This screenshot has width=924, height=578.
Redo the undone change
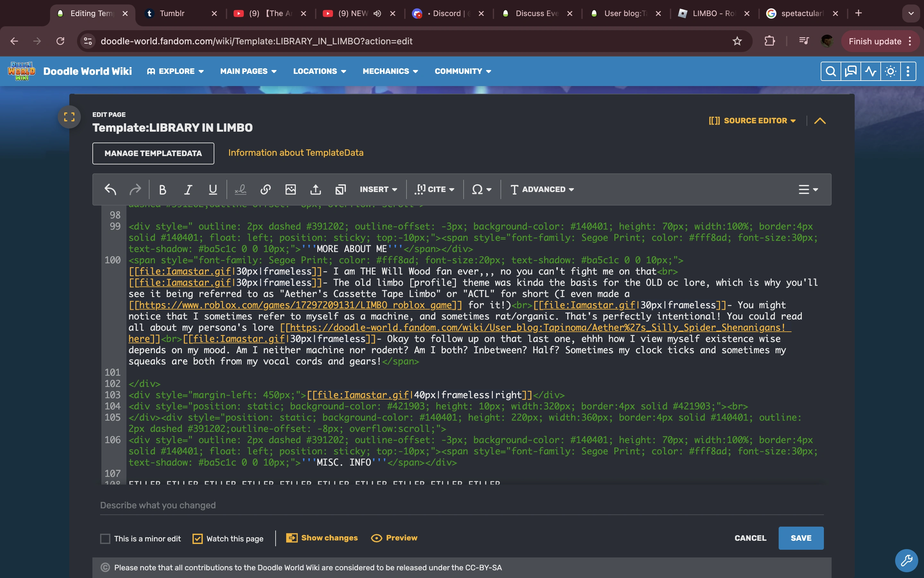coord(135,189)
